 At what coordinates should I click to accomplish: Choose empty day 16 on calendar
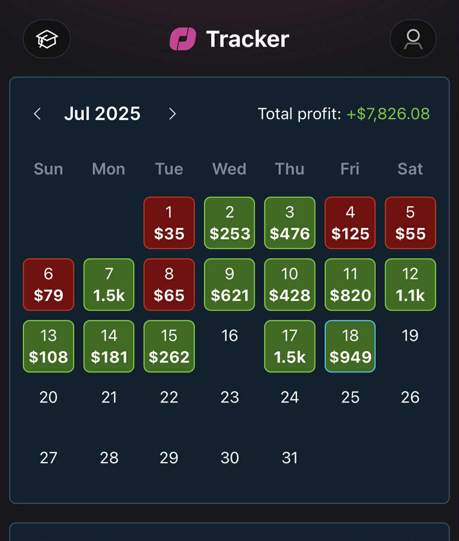[x=229, y=336]
